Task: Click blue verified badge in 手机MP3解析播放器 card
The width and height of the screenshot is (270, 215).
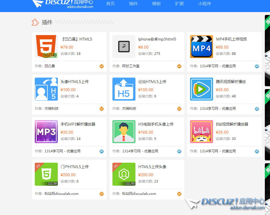Action: [x=102, y=151]
